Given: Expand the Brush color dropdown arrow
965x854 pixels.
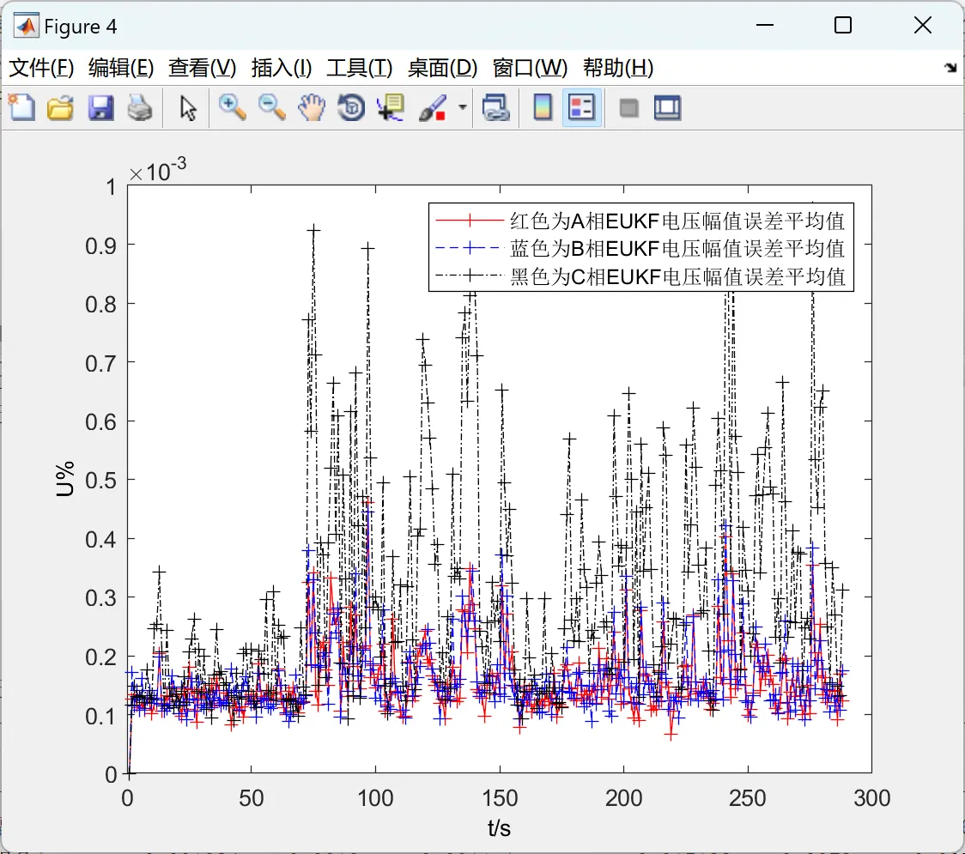Looking at the screenshot, I should pyautogui.click(x=462, y=107).
